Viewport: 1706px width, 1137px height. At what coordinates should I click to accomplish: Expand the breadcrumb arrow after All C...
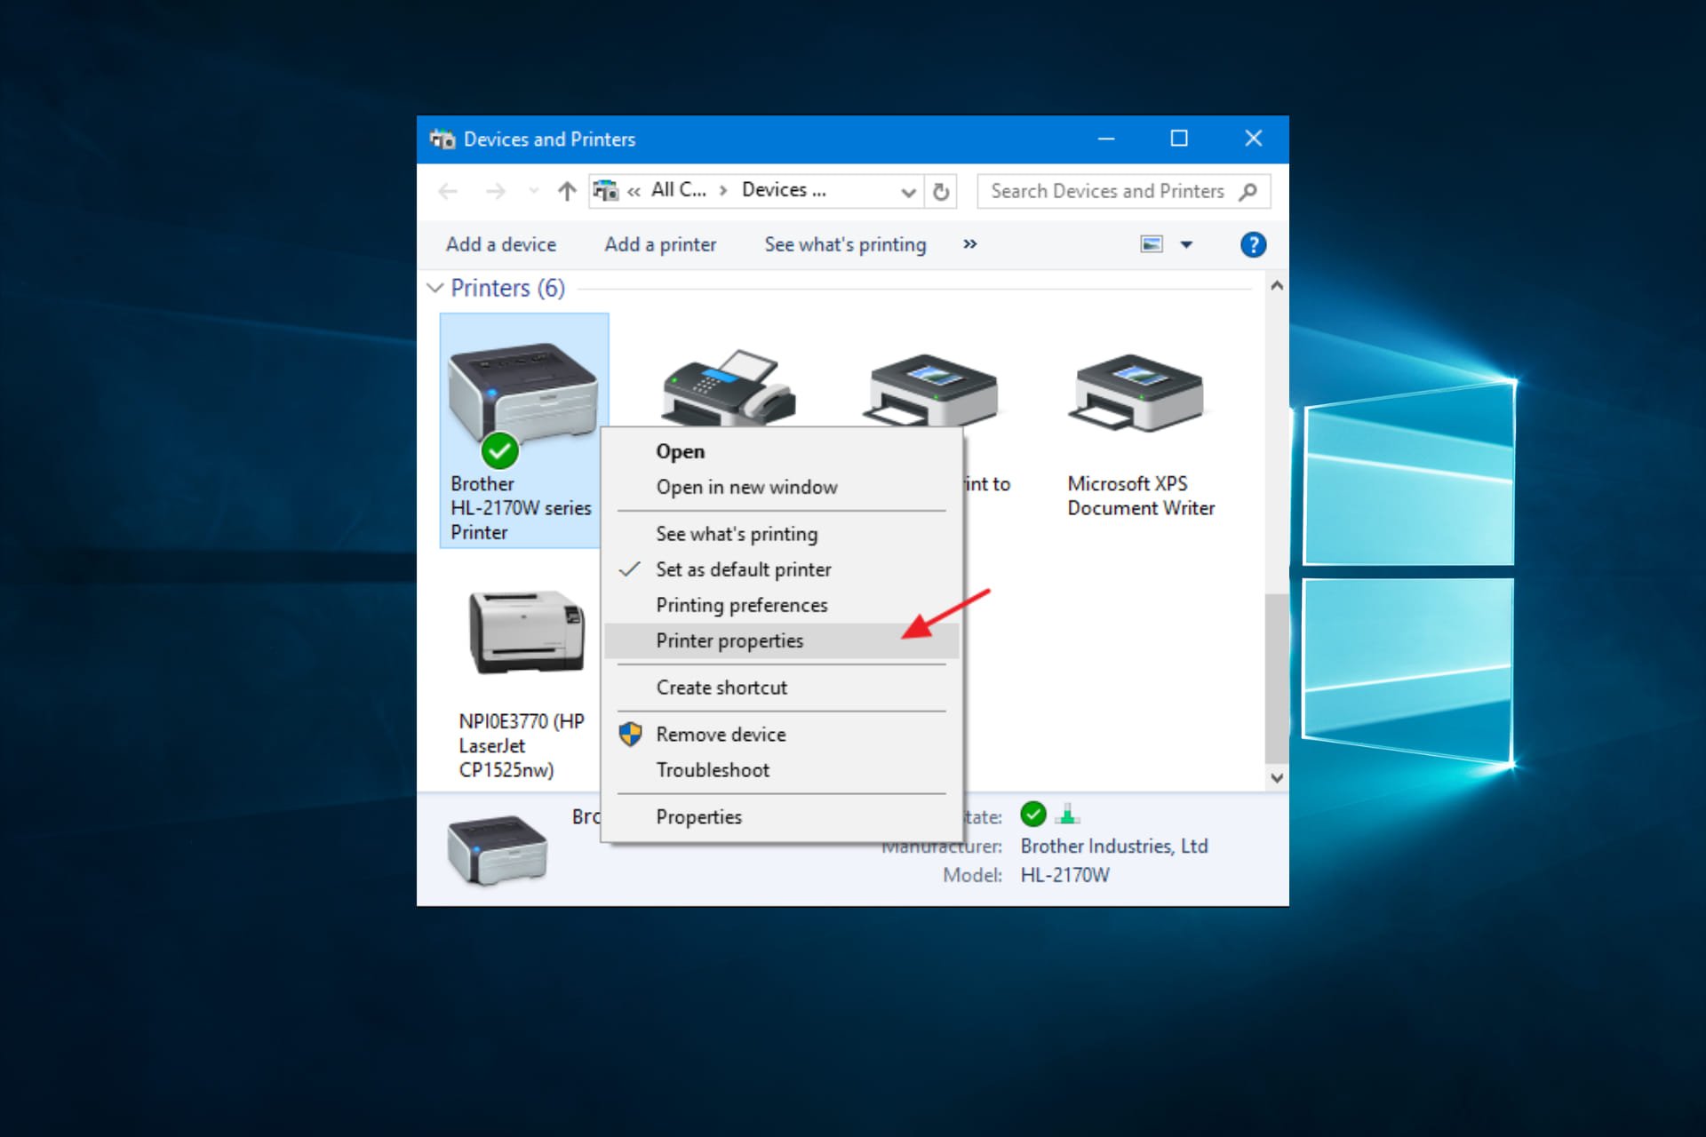[723, 191]
